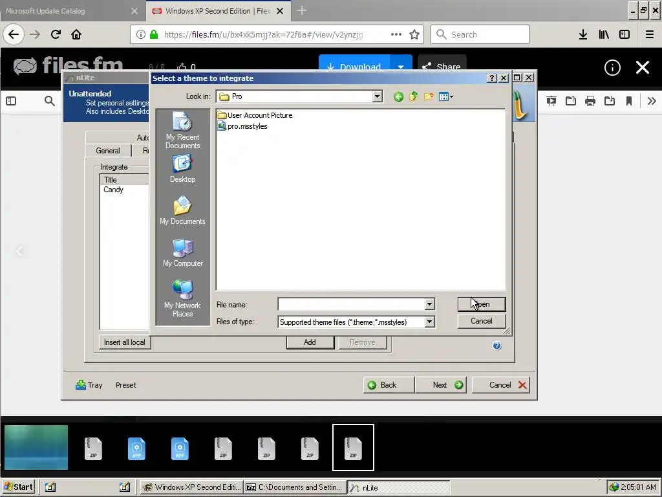This screenshot has height=497, width=662.
Task: Open the browser Downloads panel
Action: tap(583, 34)
